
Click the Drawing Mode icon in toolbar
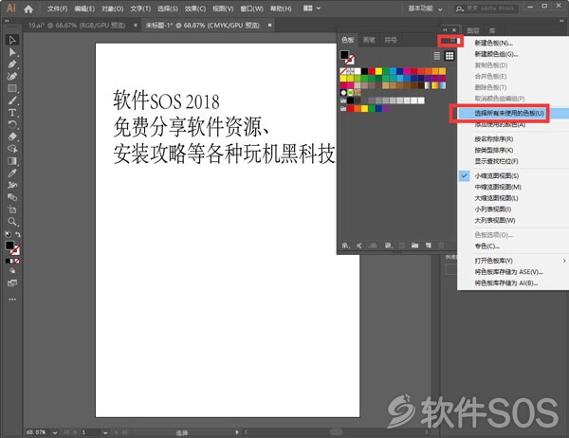pyautogui.click(x=12, y=271)
